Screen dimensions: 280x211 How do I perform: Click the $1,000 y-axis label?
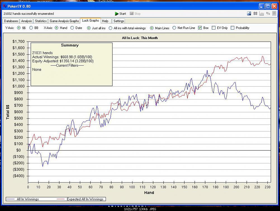tap(18, 86)
